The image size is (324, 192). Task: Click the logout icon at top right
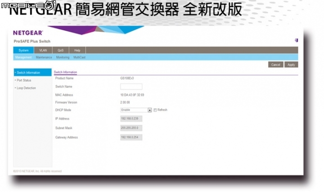(296, 40)
